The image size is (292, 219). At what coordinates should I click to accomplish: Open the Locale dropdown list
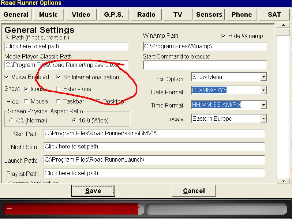tap(263, 119)
